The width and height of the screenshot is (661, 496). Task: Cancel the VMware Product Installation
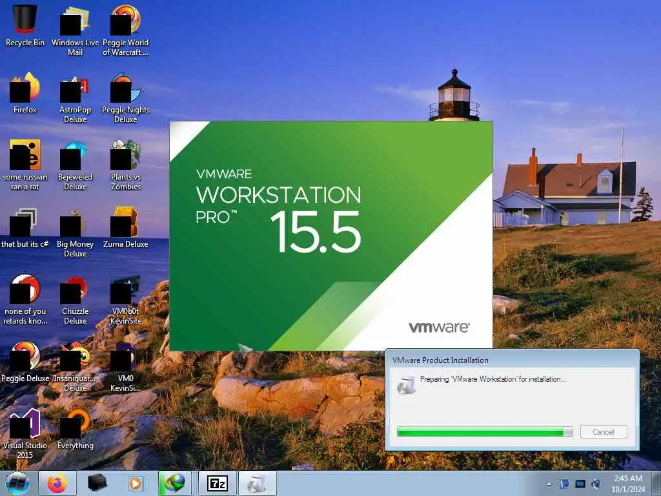(604, 431)
